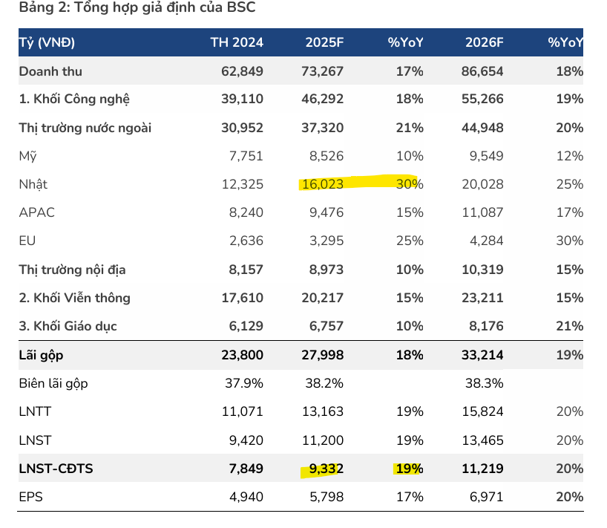Click the 'Doanh thu' row label
This screenshot has width=607, height=528.
[50, 71]
